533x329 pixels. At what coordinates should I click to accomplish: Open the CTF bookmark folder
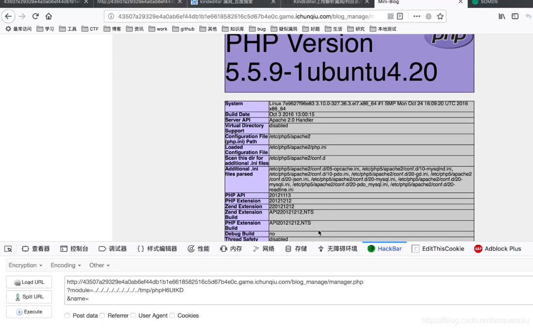point(90,29)
